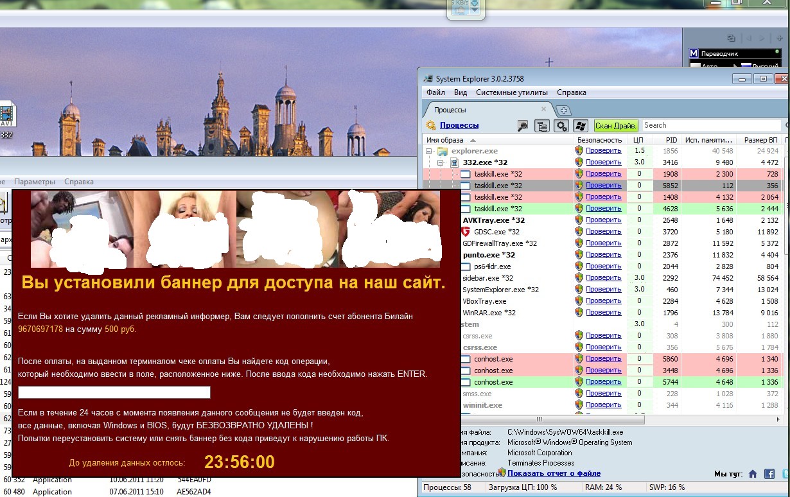Open the Вид menu
The width and height of the screenshot is (790, 497).
pos(461,93)
